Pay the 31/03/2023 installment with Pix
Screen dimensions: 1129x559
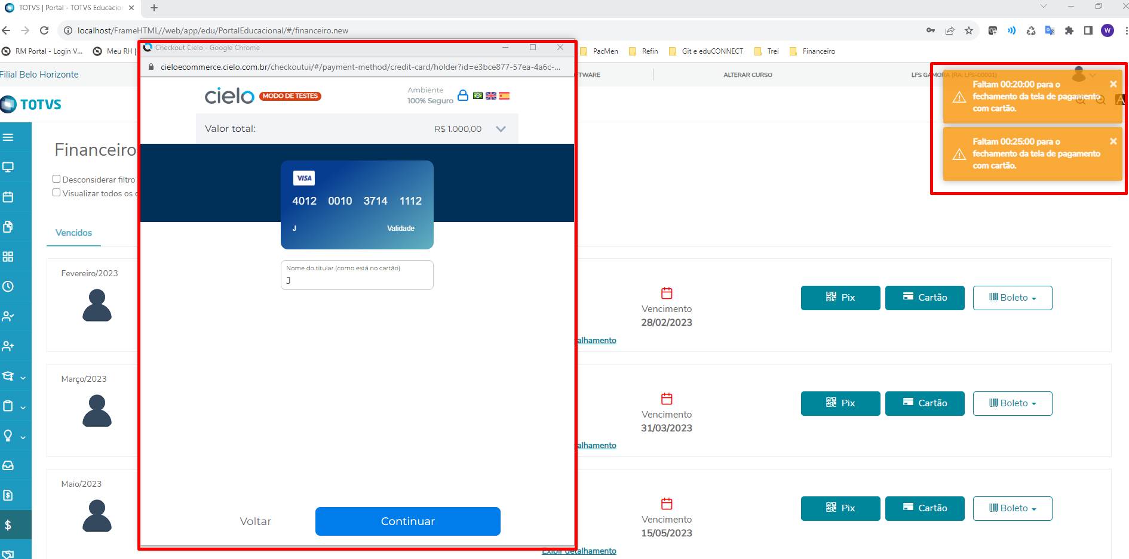coord(840,403)
